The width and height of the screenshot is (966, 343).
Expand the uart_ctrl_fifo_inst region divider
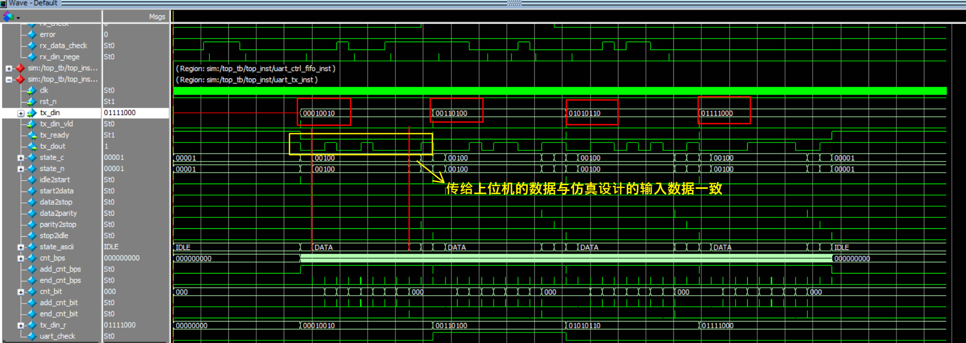9,68
